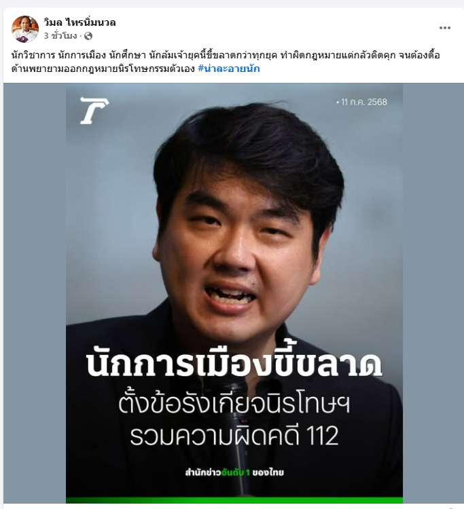Click the text 'ตั้งข้อรังเกียจนิรโทษฯ' in image

tap(234, 404)
